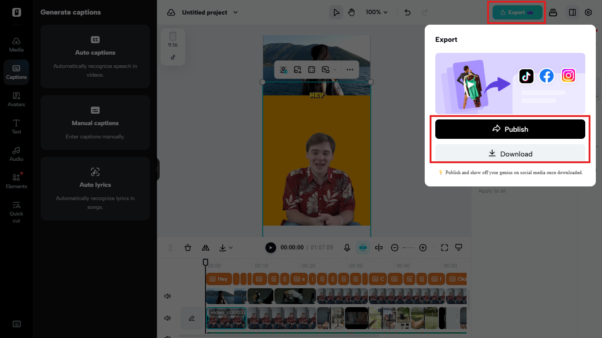Image resolution: width=602 pixels, height=338 pixels.
Task: Mute the top video track
Action: click(167, 296)
